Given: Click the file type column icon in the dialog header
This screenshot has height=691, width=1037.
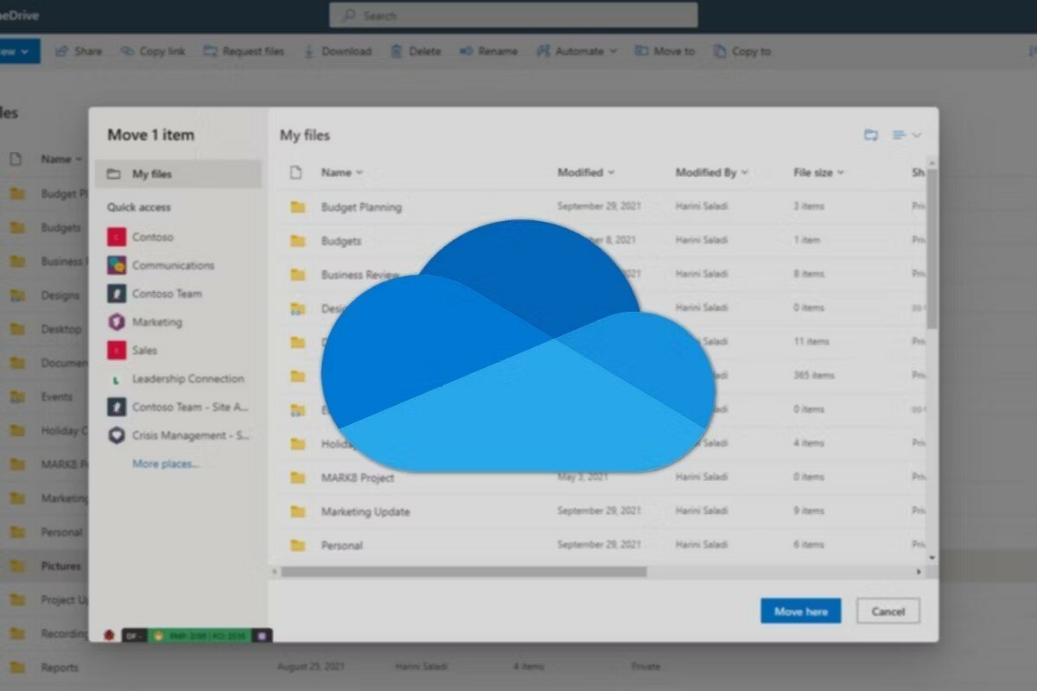Looking at the screenshot, I should [296, 173].
